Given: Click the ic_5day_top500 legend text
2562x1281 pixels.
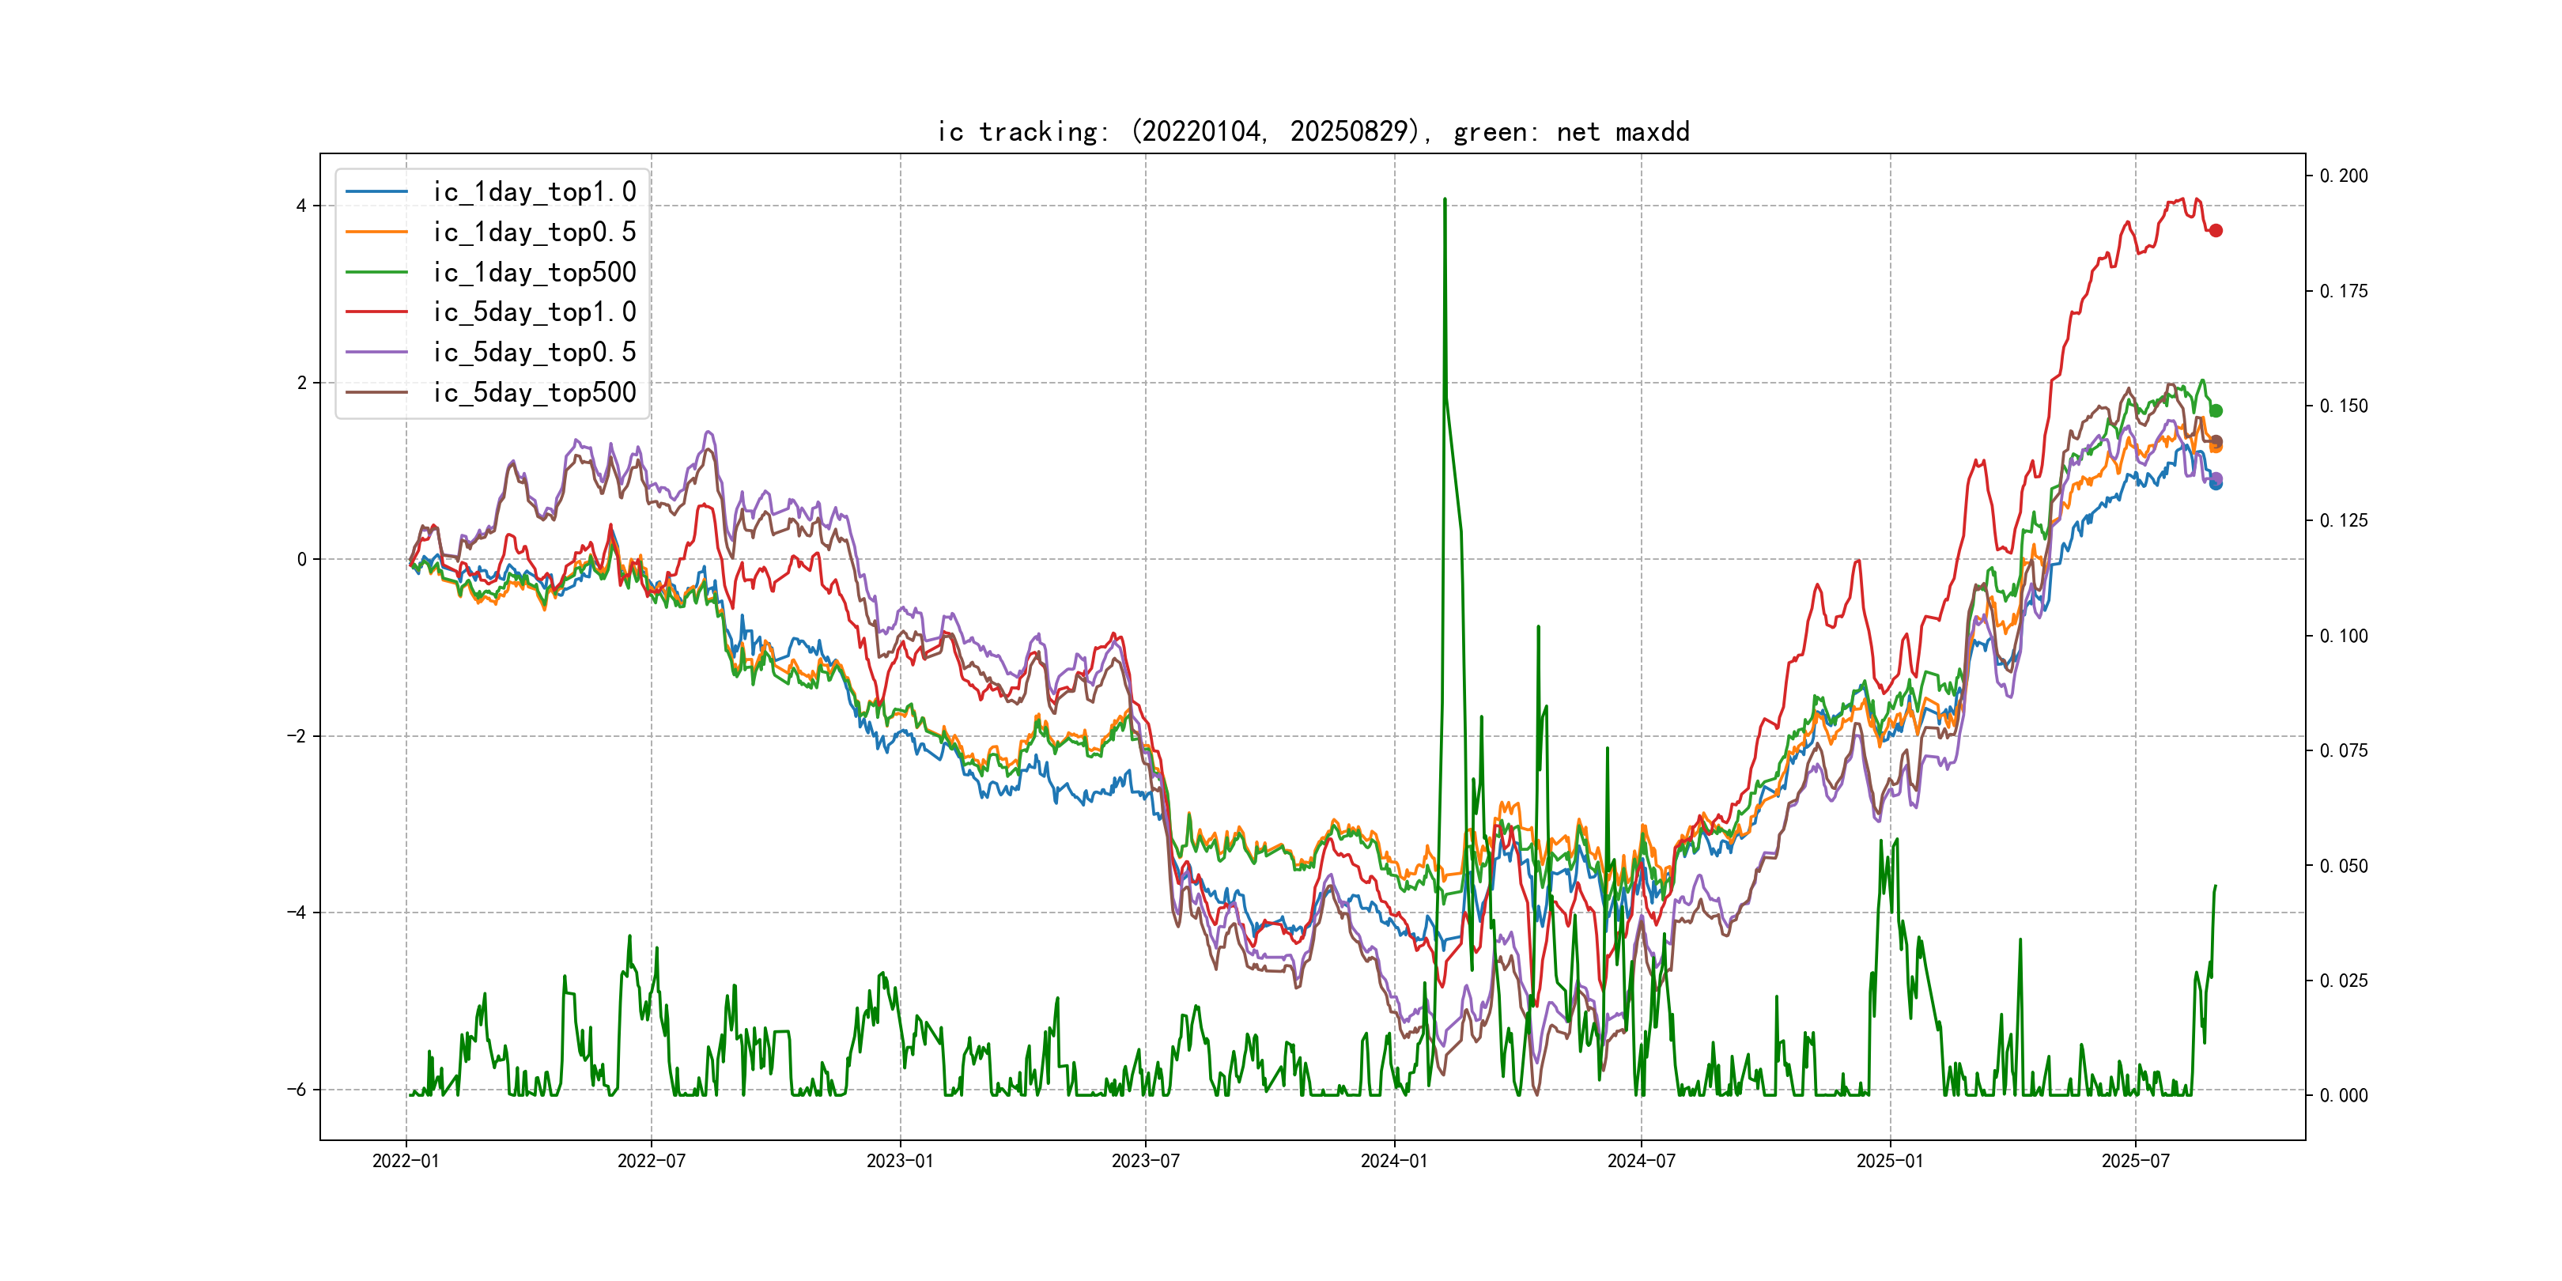Looking at the screenshot, I should (534, 392).
